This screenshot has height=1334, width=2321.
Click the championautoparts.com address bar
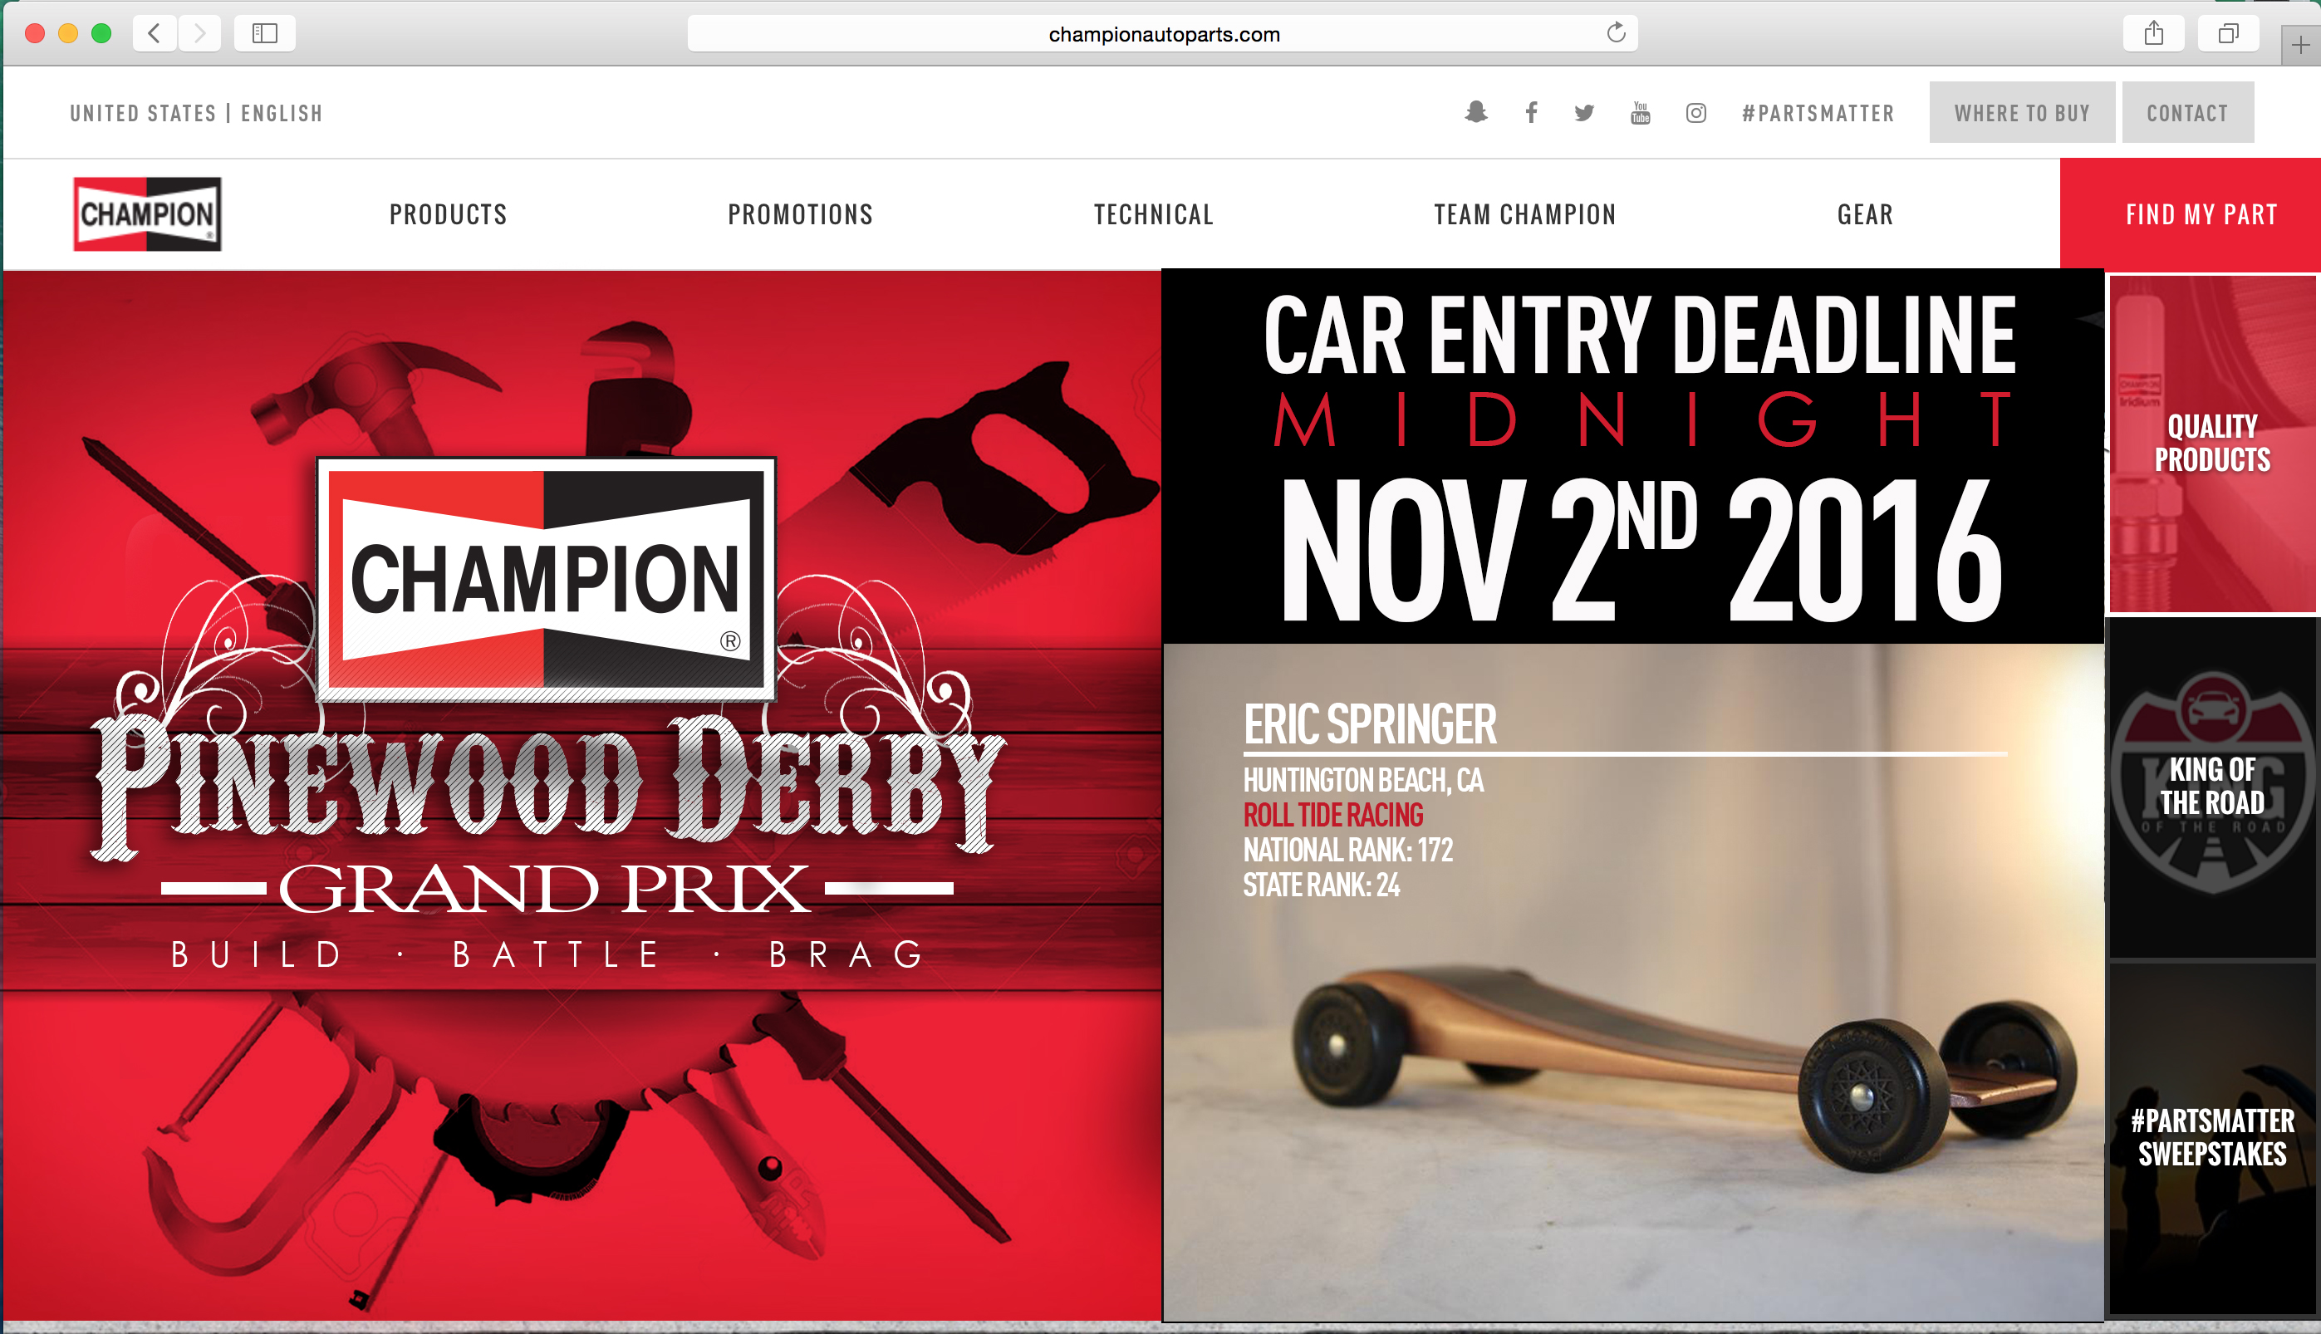pyautogui.click(x=1162, y=34)
